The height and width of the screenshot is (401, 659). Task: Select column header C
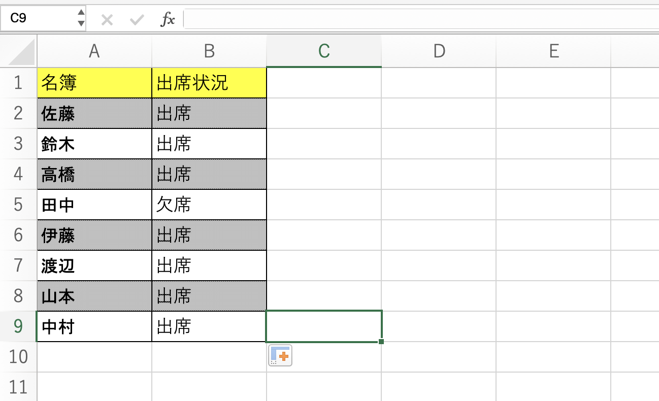coord(323,51)
